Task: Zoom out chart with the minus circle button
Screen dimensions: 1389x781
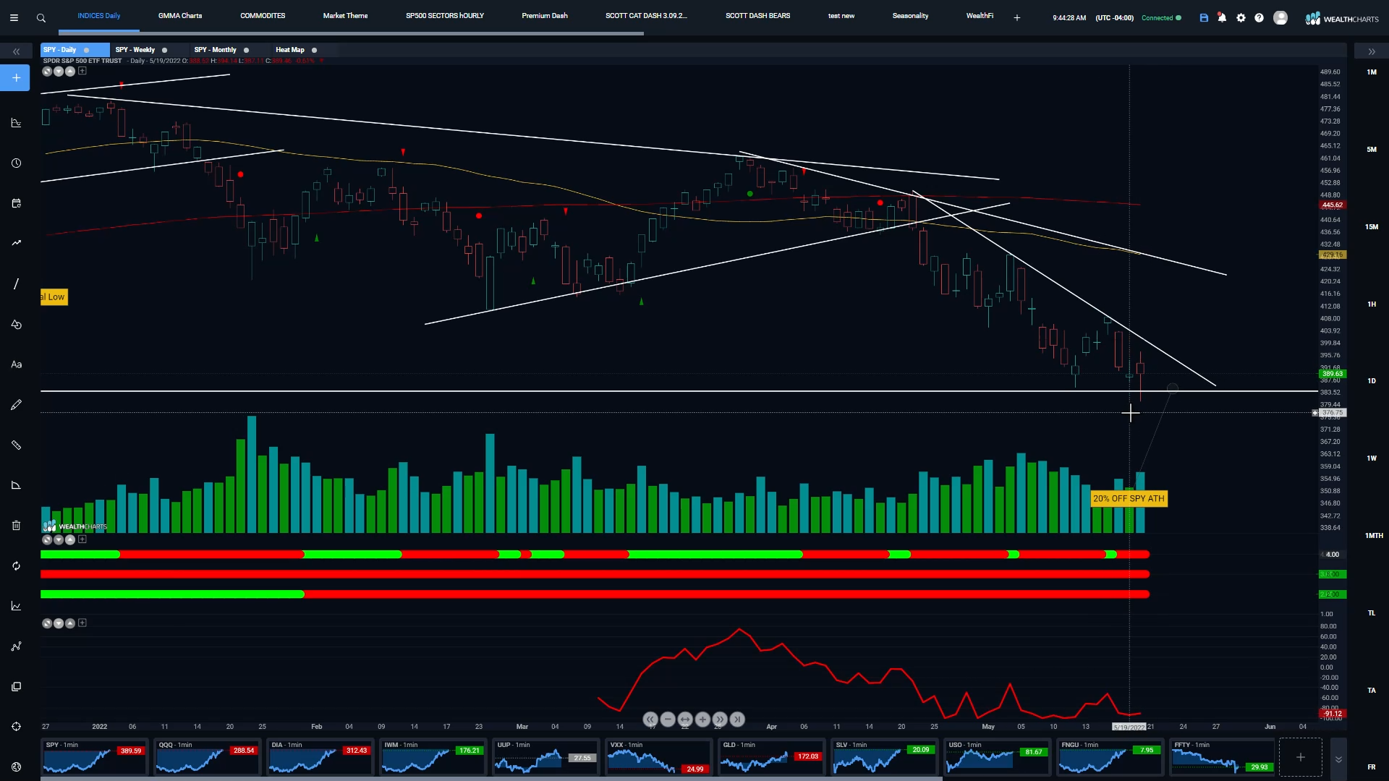Action: [668, 720]
